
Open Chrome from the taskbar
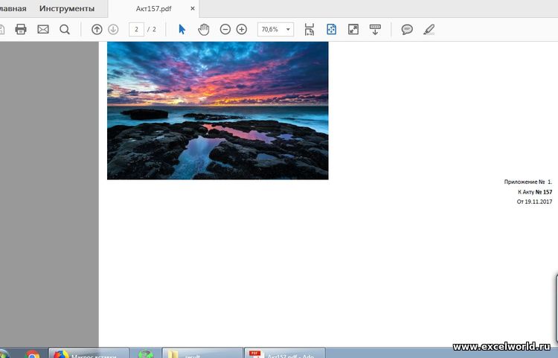pyautogui.click(x=32, y=355)
